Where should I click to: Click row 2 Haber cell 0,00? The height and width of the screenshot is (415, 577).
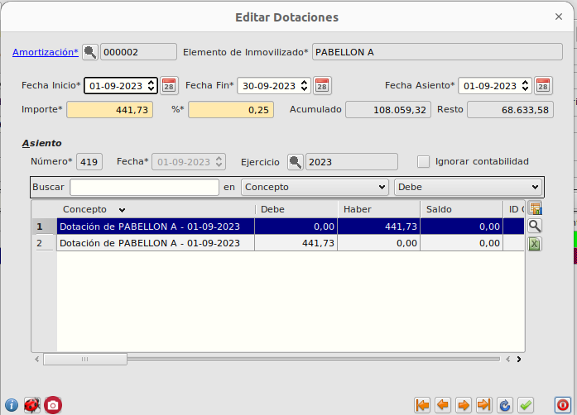tap(378, 243)
